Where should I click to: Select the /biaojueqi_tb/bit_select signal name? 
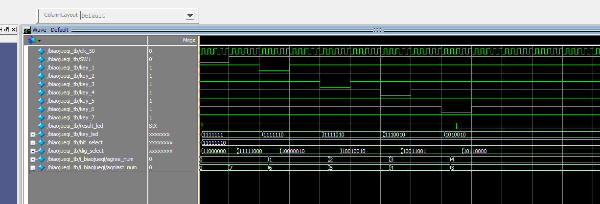click(75, 142)
